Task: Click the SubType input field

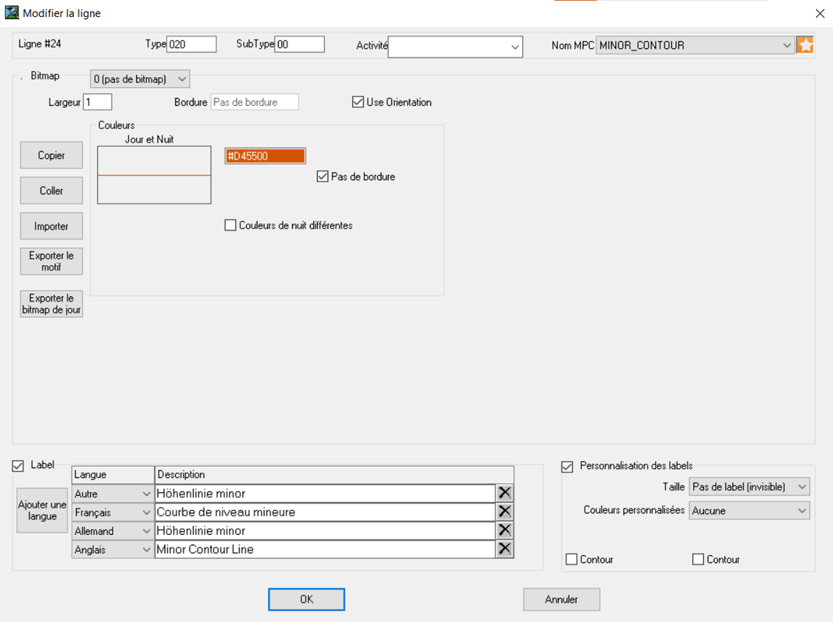Action: tap(300, 44)
